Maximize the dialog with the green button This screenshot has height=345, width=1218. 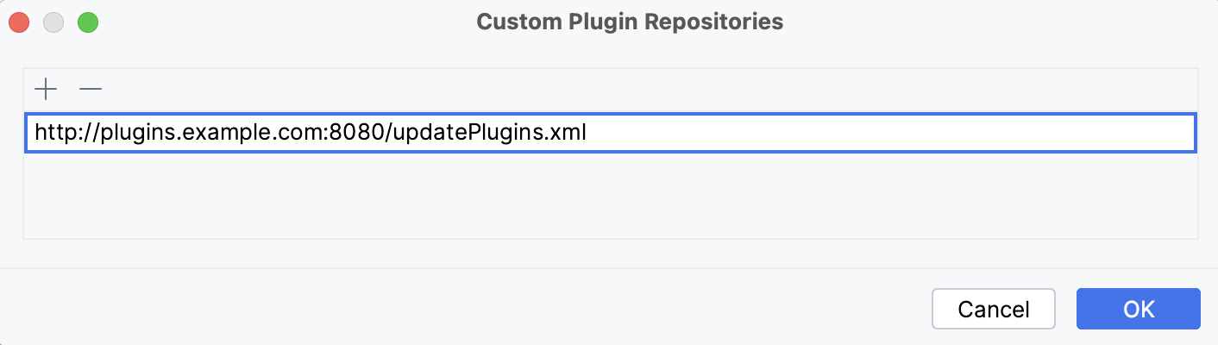coord(88,22)
